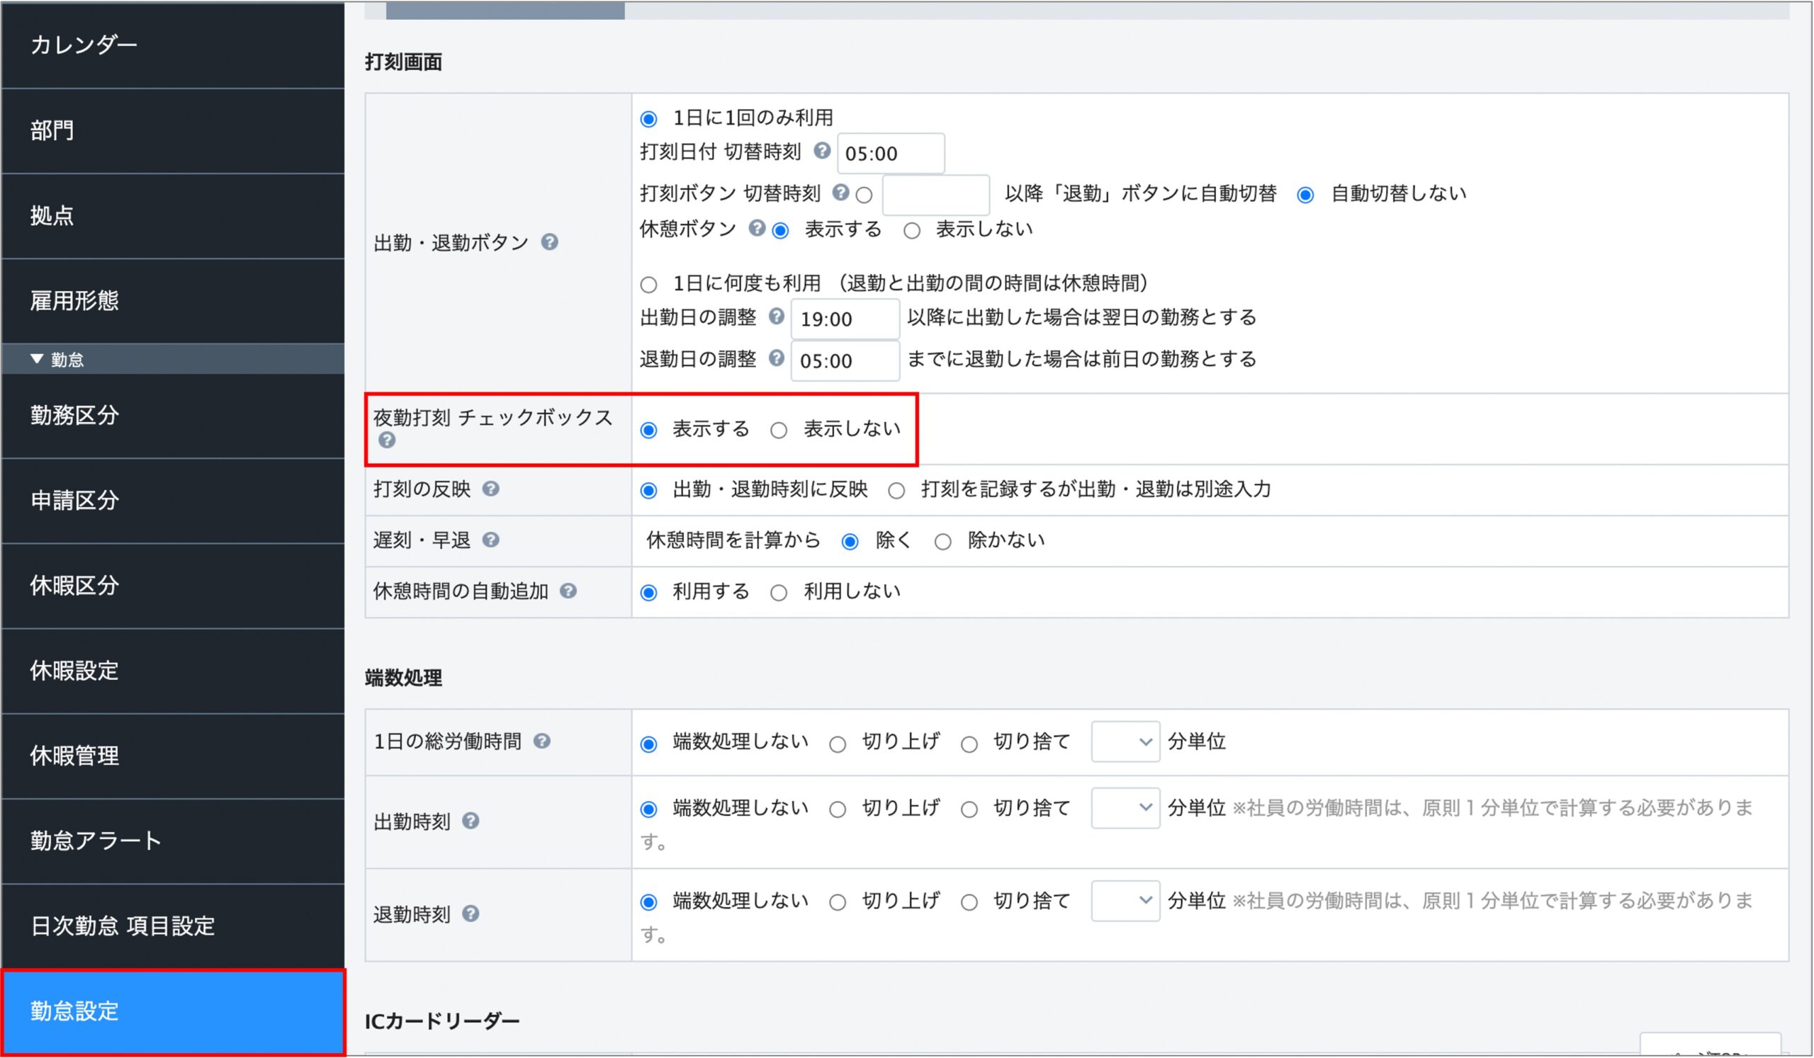Click the horizontal scrollbar at top
Screen dimensions: 1814x1058
point(505,10)
